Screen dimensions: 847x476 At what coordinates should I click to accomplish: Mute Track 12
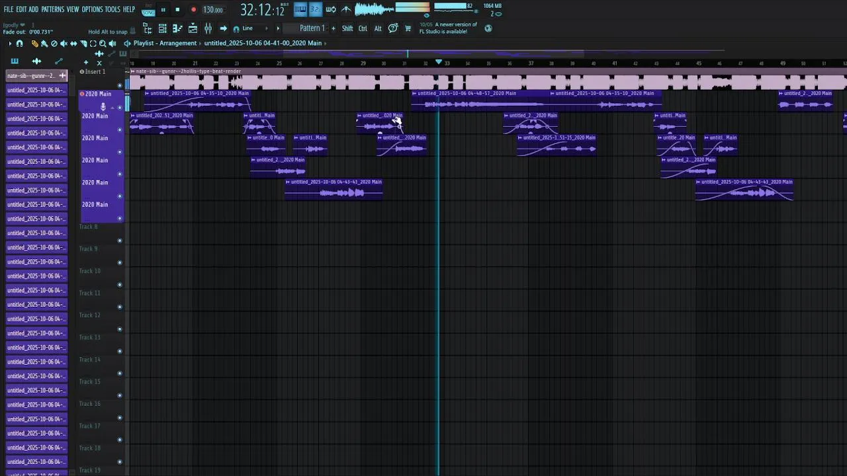(120, 329)
